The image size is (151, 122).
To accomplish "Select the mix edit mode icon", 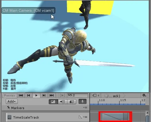I will [x=53, y=102].
